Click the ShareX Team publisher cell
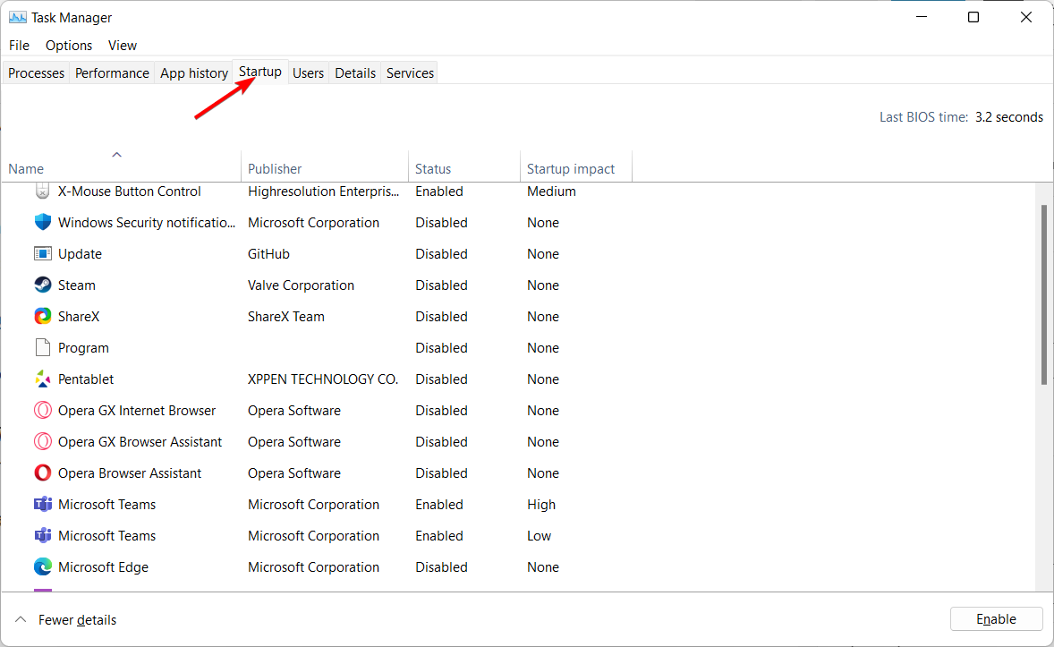1054x647 pixels. pyautogui.click(x=285, y=316)
